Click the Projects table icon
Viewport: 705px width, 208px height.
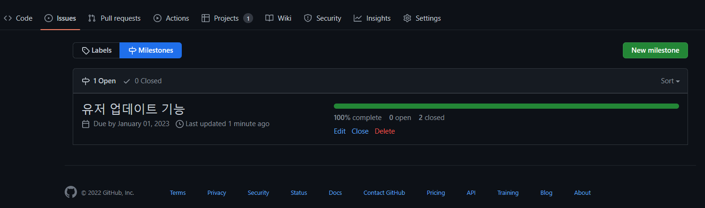pyautogui.click(x=205, y=18)
